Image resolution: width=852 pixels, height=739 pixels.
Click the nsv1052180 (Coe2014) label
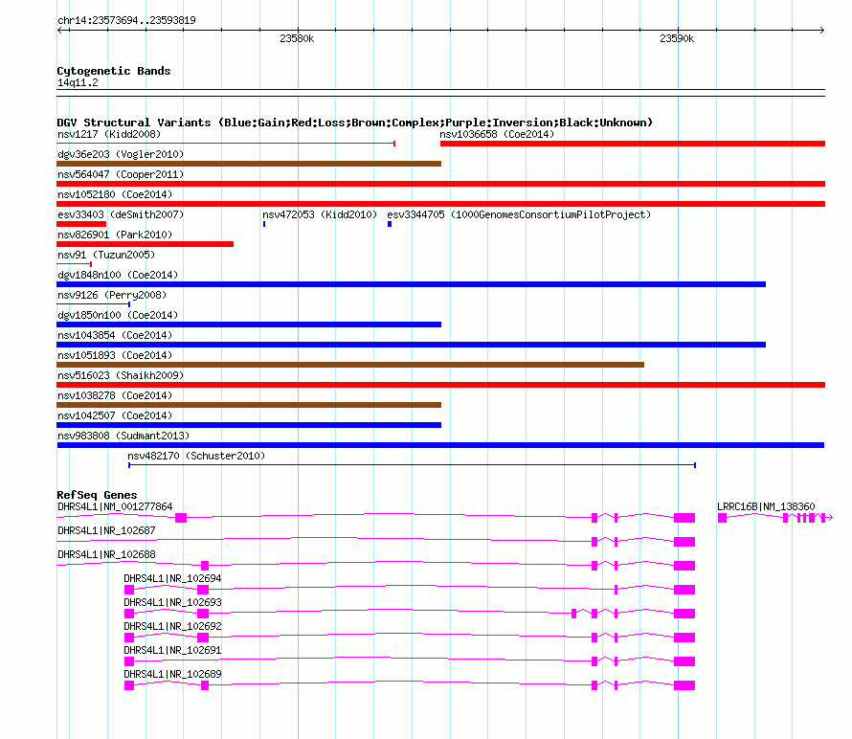(x=115, y=194)
